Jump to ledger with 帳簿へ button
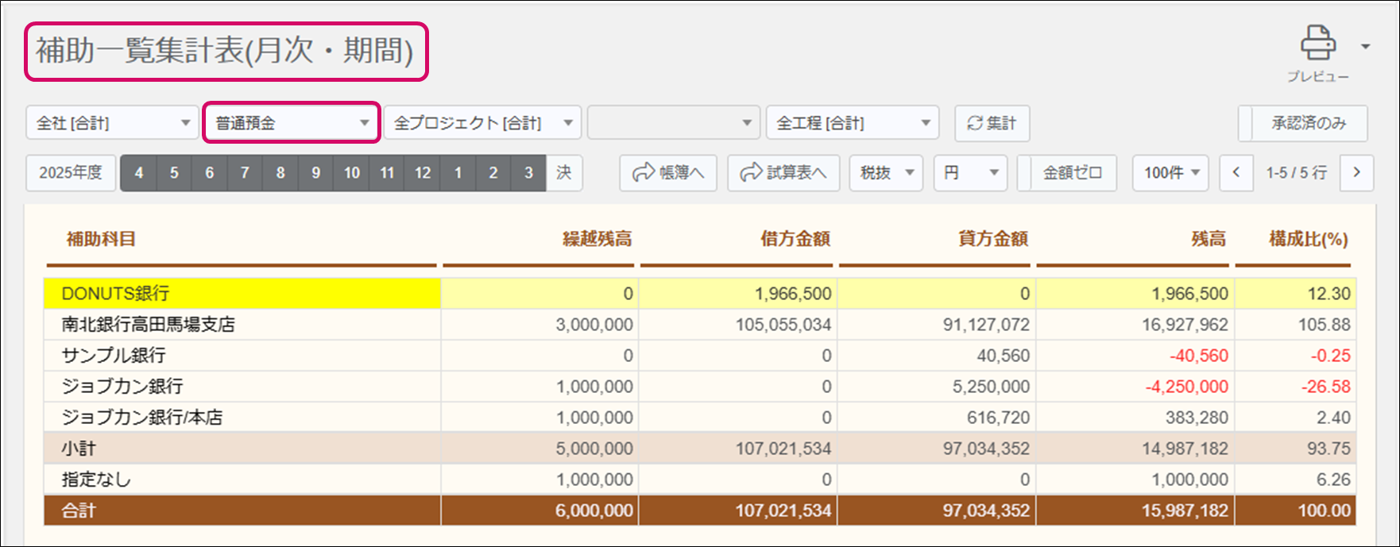The image size is (1400, 547). tap(668, 173)
